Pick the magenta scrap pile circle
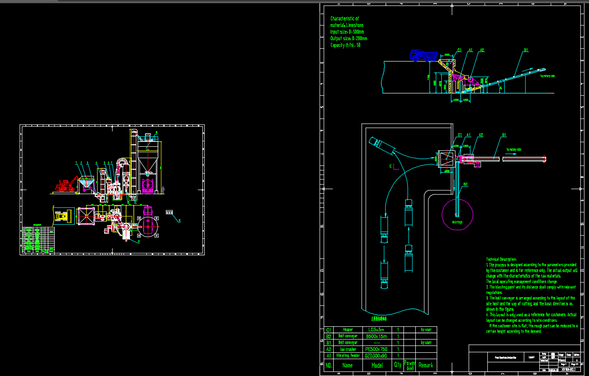Image resolution: width=589 pixels, height=376 pixels. [457, 214]
